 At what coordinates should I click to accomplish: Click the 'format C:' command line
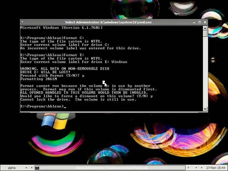point(52,38)
